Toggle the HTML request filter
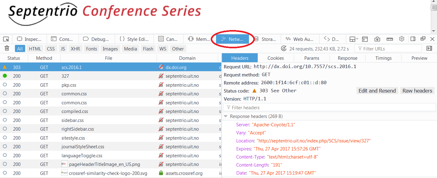The image size is (437, 178). pos(35,49)
